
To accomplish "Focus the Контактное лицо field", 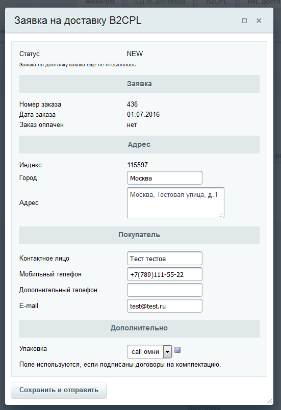I will [x=165, y=259].
